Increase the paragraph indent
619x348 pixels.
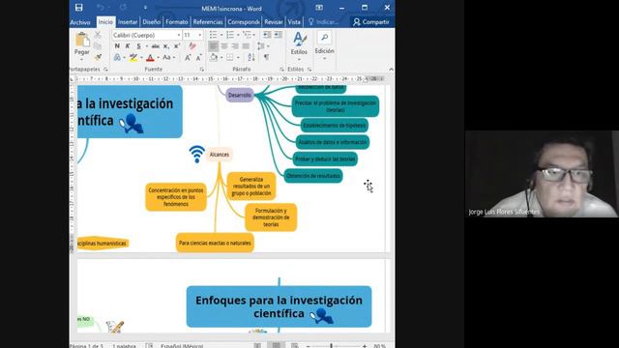[279, 35]
